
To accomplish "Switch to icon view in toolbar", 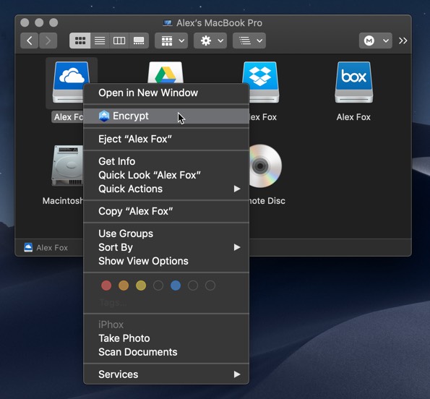I will tap(80, 40).
